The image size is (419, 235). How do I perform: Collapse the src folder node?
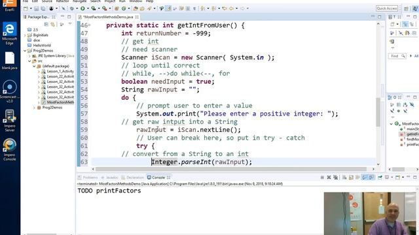[29, 61]
